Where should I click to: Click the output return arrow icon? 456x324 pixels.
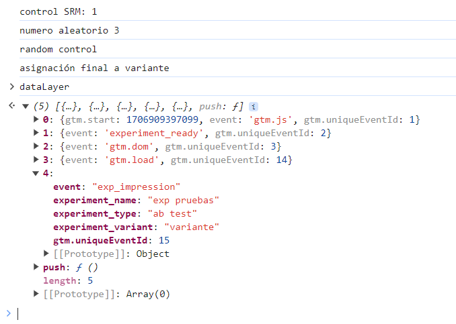point(11,105)
